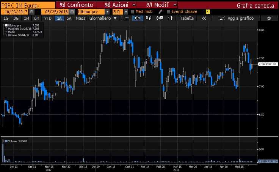Viewport: 279px width, 172px height.
Task: Click the 97) Modif button
Action: tap(157, 5)
